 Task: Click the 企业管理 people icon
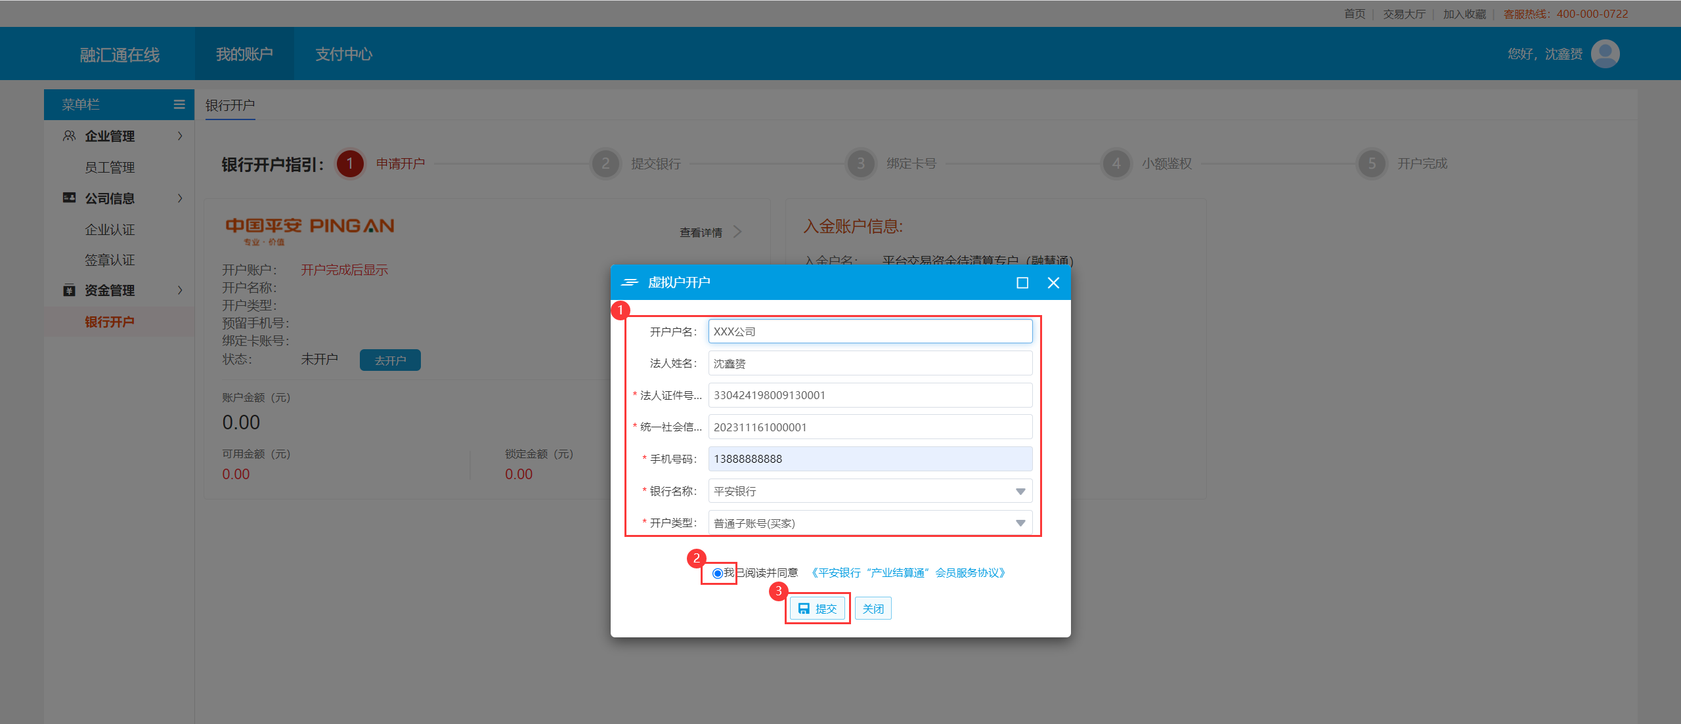[69, 136]
